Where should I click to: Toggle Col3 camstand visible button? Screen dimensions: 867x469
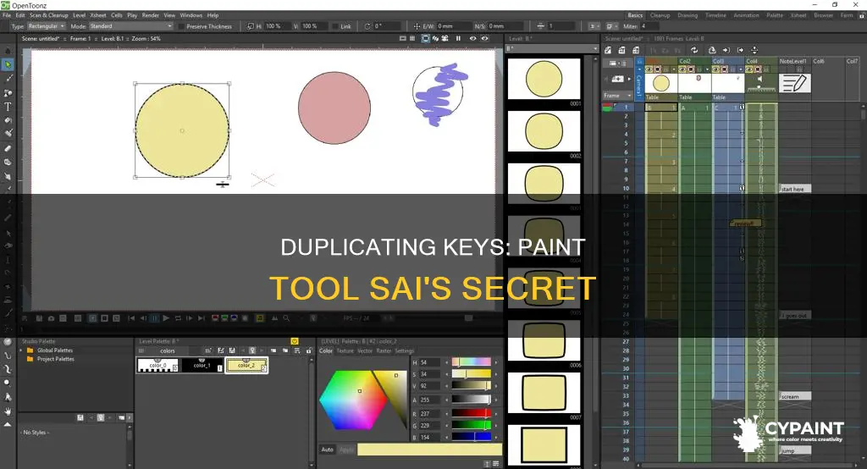pos(725,69)
